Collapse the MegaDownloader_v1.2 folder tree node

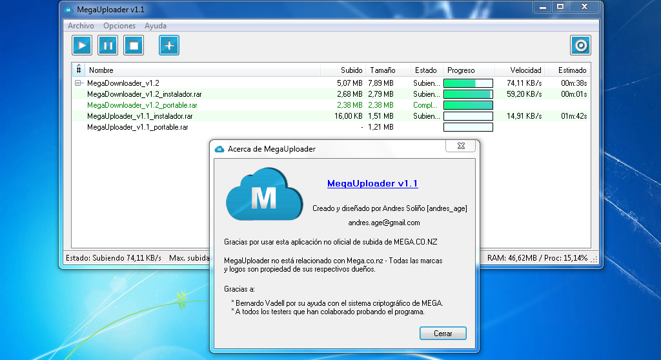[x=78, y=83]
